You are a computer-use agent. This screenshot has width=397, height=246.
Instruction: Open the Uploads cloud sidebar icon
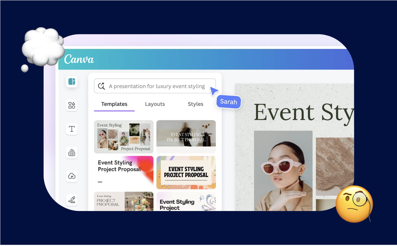(72, 176)
